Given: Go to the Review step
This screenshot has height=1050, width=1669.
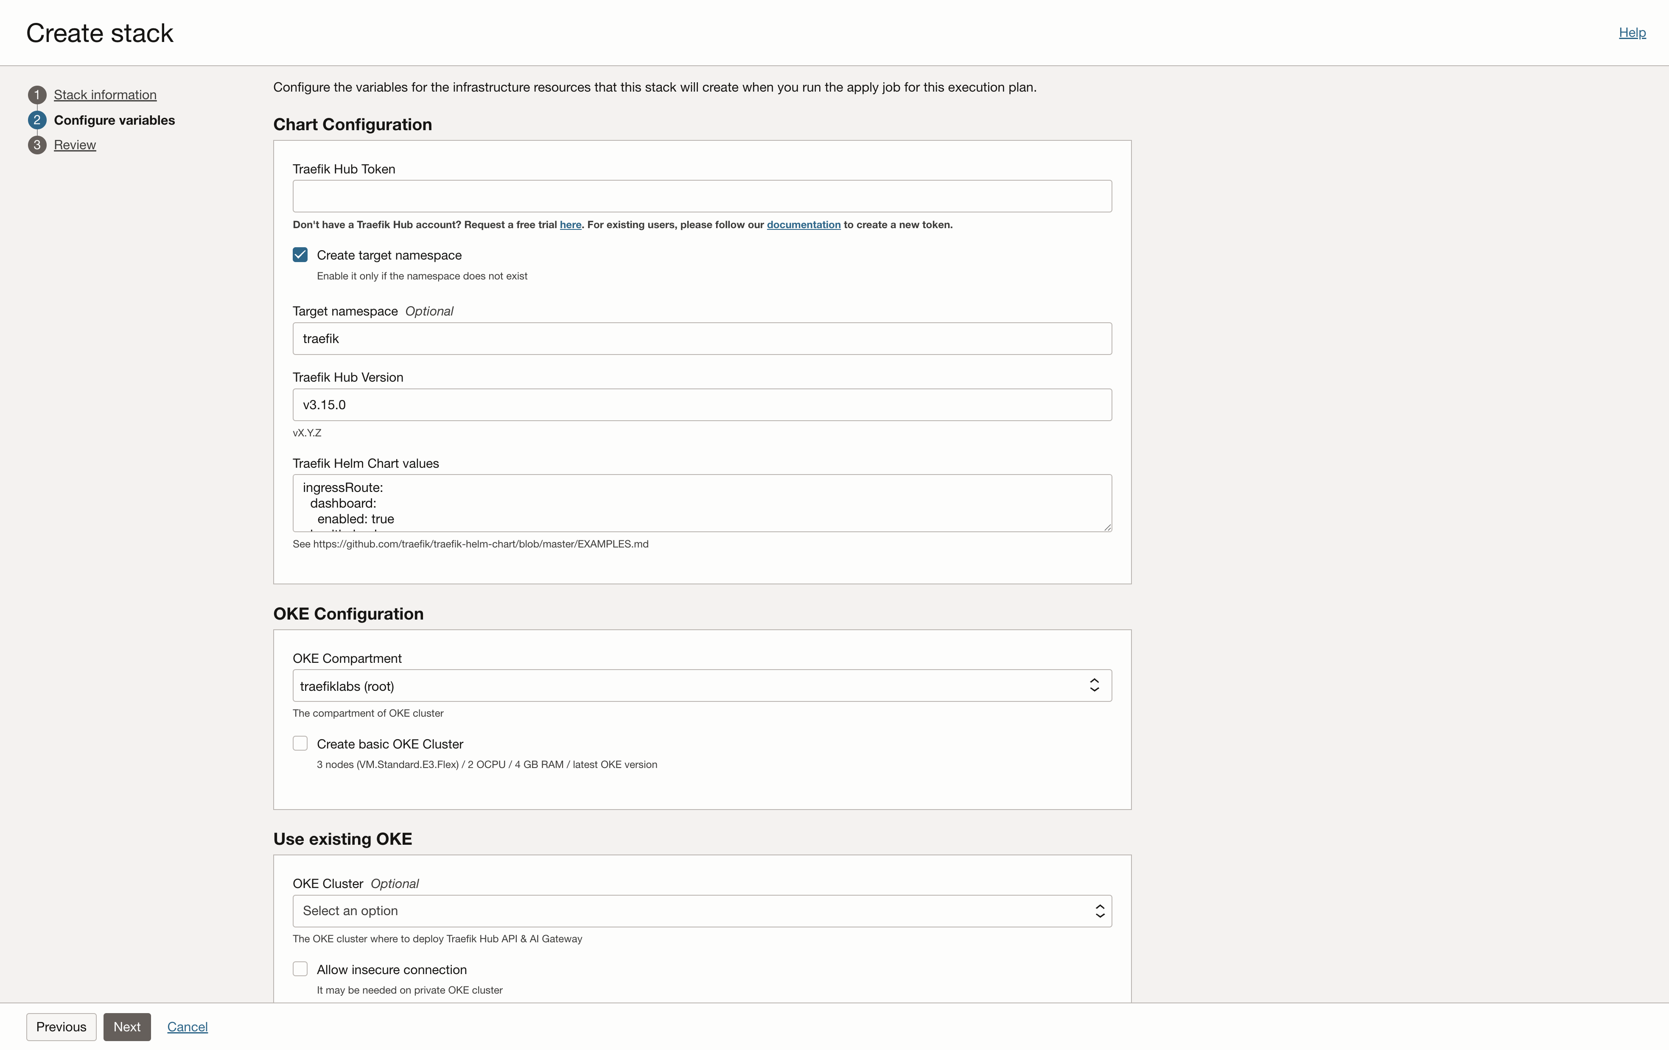Looking at the screenshot, I should point(75,145).
